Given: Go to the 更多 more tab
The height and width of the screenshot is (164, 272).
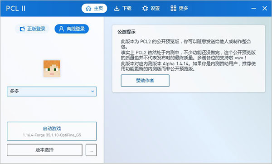Looking at the screenshot, I should point(179,8).
